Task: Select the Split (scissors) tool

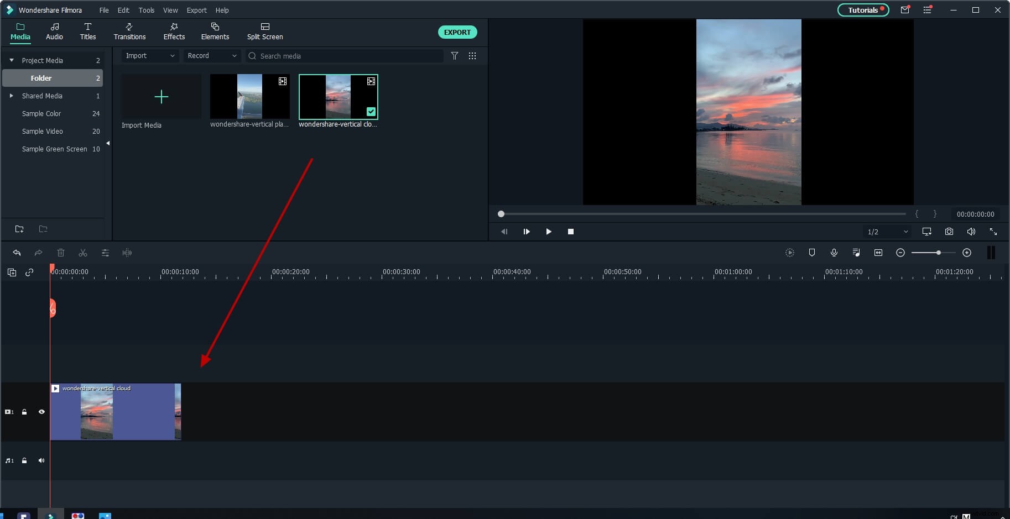Action: (83, 253)
